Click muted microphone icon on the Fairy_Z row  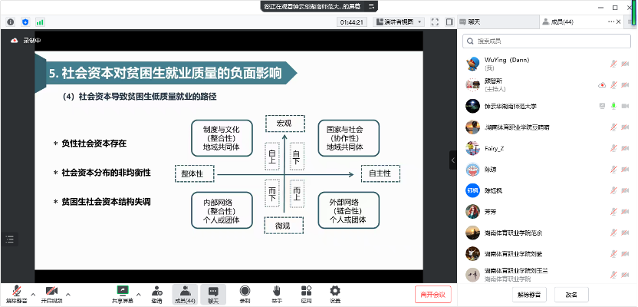[613, 148]
